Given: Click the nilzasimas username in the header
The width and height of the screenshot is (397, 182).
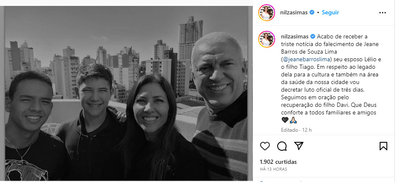Looking at the screenshot, I should [x=295, y=12].
